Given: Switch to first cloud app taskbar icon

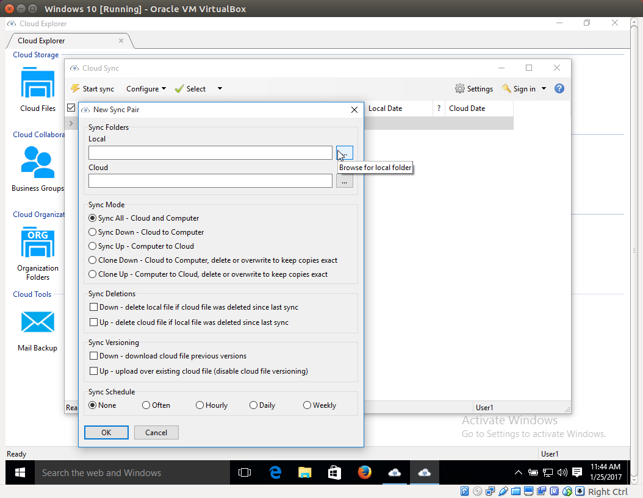Looking at the screenshot, I should click(395, 472).
